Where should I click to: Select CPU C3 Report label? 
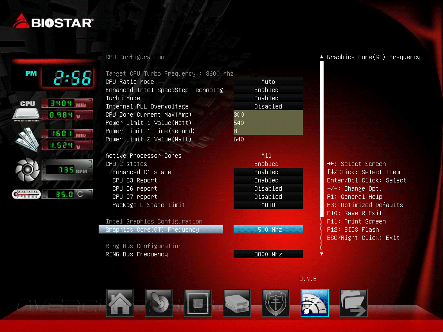(x=135, y=180)
